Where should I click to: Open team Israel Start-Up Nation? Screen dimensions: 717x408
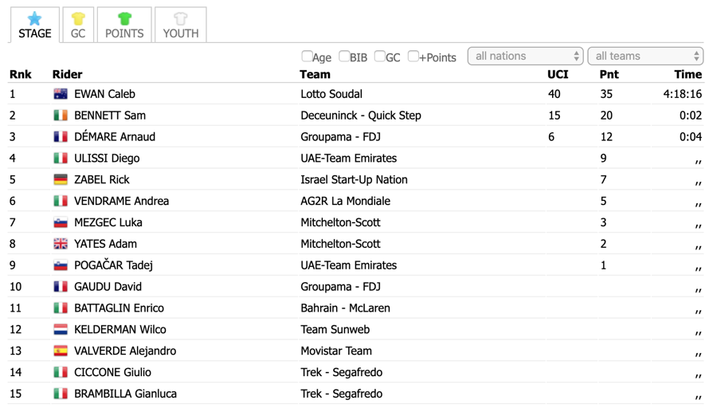point(354,180)
